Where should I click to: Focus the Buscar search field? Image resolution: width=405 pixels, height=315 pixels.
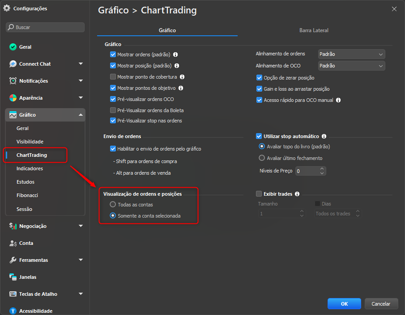pyautogui.click(x=45, y=27)
